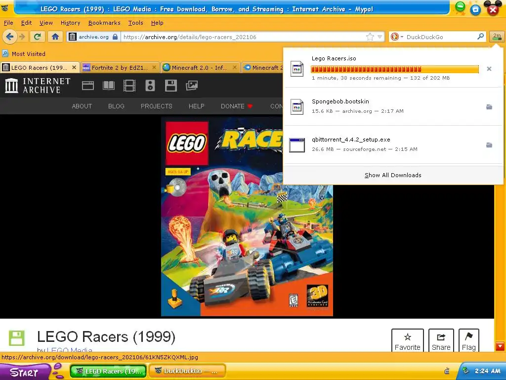Open the View menu

click(46, 23)
